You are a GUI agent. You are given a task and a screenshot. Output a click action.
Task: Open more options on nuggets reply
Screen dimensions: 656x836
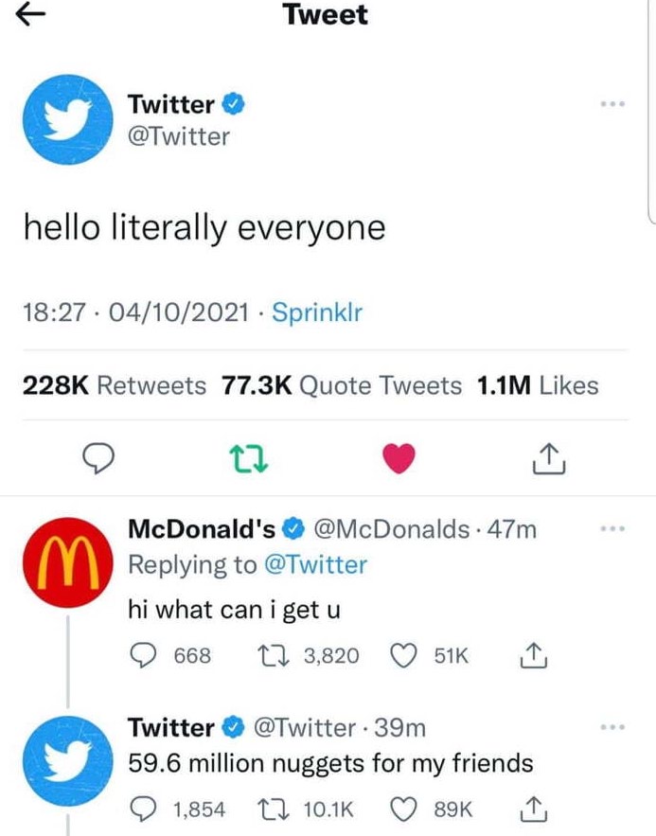[614, 727]
